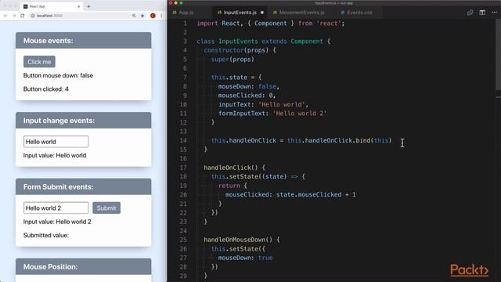Image resolution: width=501 pixels, height=282 pixels.
Task: Click the import statement on line 1
Action: pyautogui.click(x=271, y=23)
